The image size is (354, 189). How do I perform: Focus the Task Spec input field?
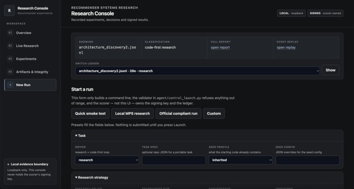tap(174, 160)
